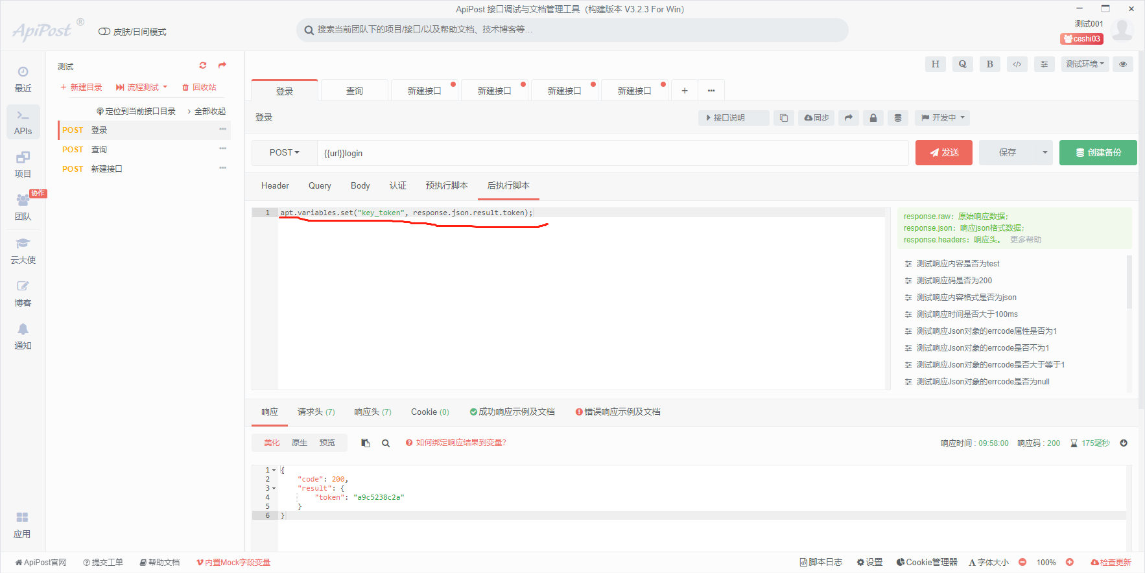Open the 最近 (Recent) sidebar panel
The width and height of the screenshot is (1145, 573).
tap(23, 80)
